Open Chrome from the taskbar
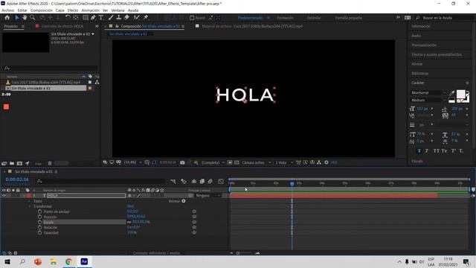Screen dimensions: 476x268 point(68,261)
